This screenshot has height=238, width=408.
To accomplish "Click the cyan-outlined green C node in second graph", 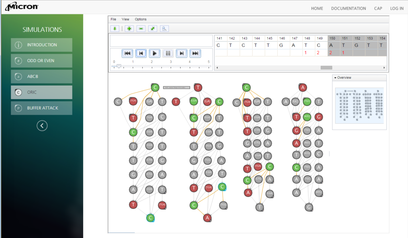I will [x=222, y=187].
